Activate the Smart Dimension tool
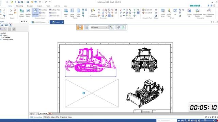The width and height of the screenshot is (218, 122). coord(93,13)
